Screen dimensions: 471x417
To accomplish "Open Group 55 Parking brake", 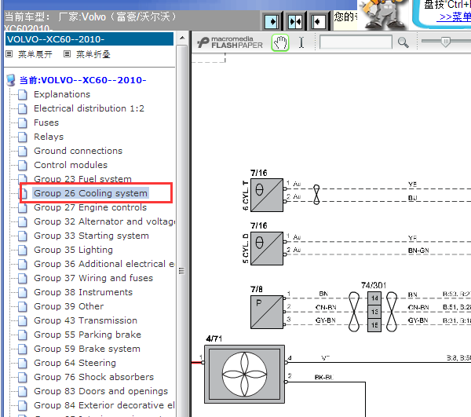I will point(87,335).
